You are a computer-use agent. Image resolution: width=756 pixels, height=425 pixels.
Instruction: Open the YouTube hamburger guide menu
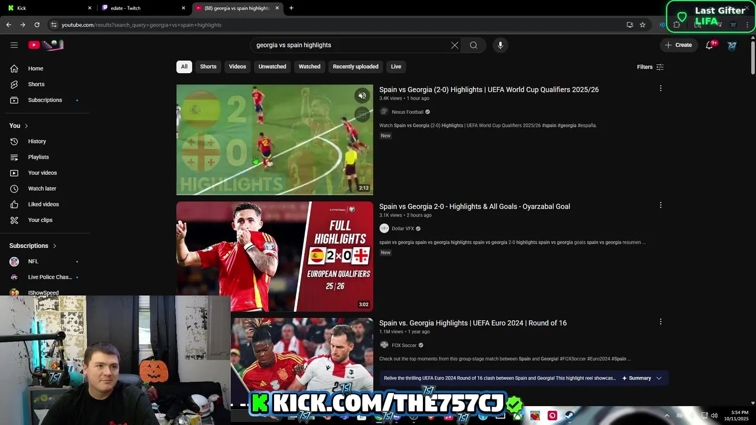click(14, 45)
